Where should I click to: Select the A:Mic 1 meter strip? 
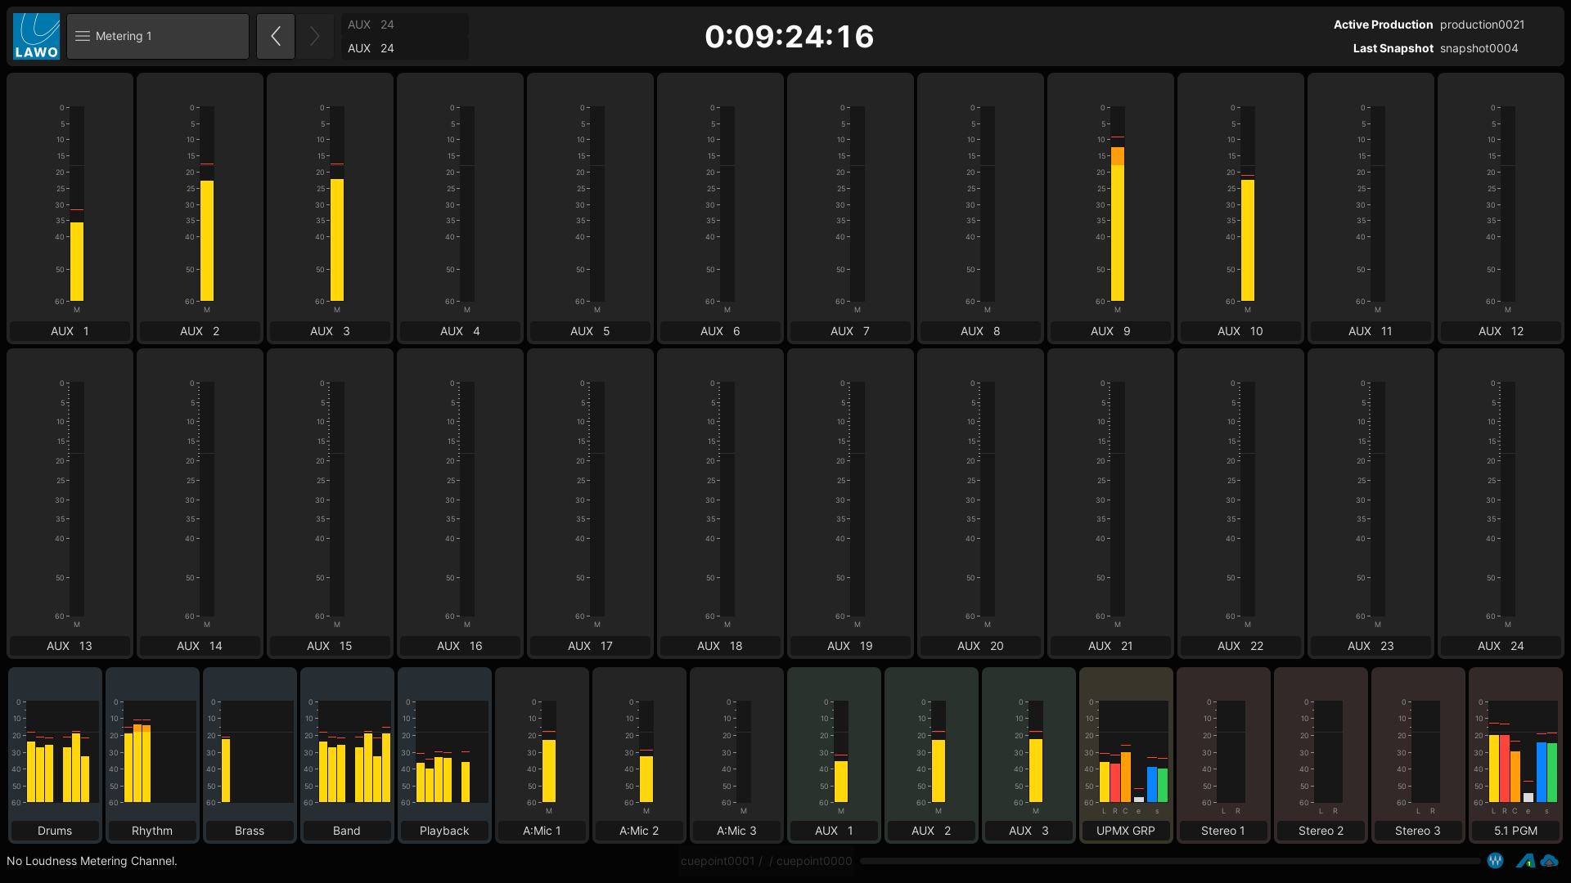(542, 752)
